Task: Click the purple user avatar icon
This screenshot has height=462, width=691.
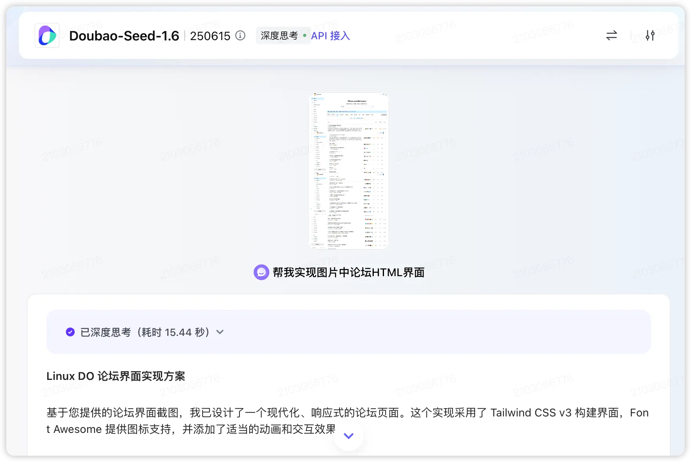Action: point(261,272)
